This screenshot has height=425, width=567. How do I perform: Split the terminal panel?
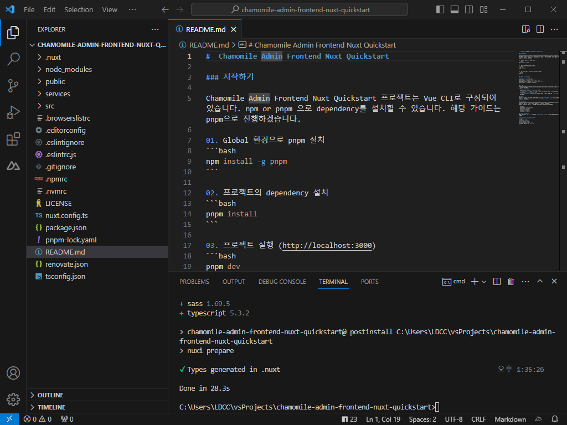pyautogui.click(x=497, y=282)
